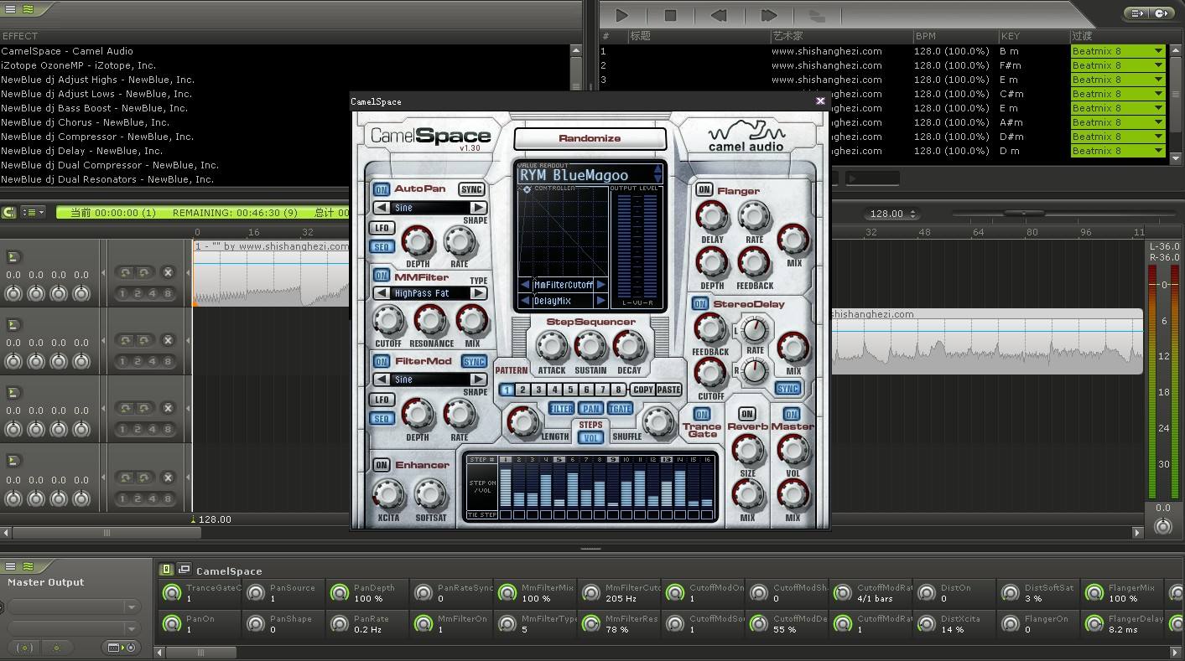Screen dimensions: 1185x661
Task: Select the VOL steps mode button
Action: 590,437
